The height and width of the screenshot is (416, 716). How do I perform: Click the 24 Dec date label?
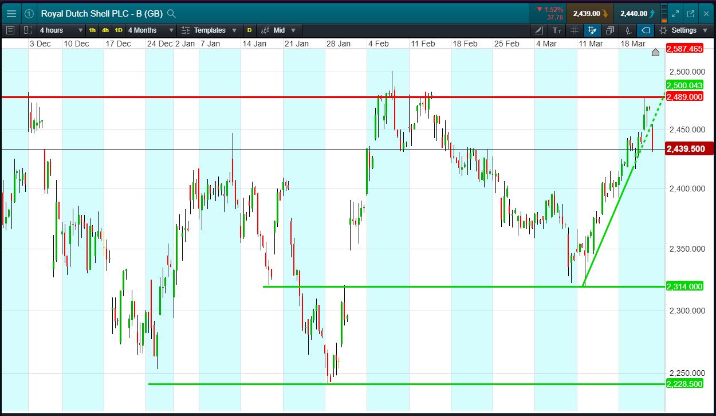pyautogui.click(x=160, y=44)
